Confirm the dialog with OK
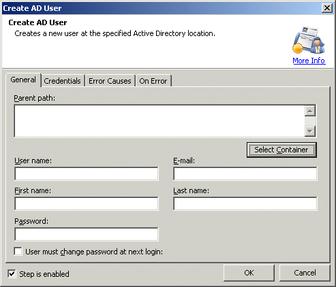This screenshot has height=287, width=336. (249, 273)
